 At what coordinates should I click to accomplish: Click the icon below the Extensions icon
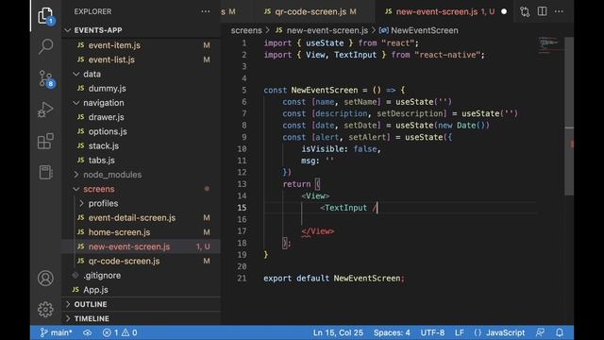pyautogui.click(x=45, y=172)
